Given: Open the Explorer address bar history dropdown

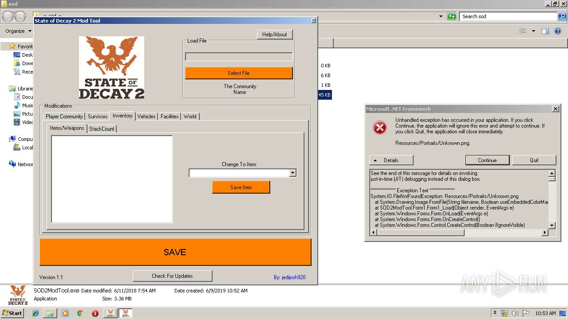Looking at the screenshot, I should click(x=441, y=16).
